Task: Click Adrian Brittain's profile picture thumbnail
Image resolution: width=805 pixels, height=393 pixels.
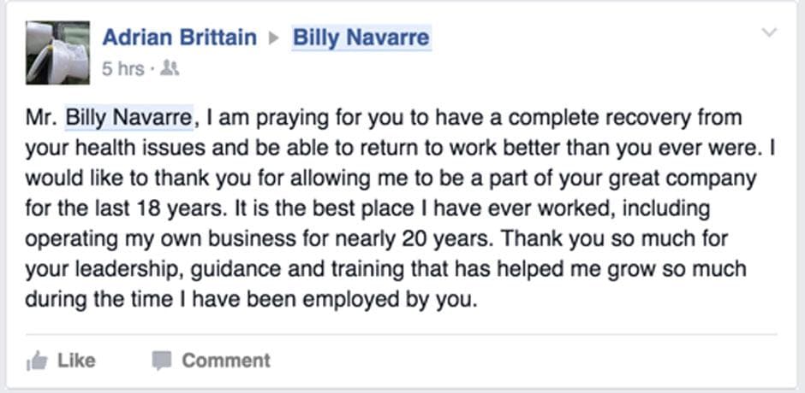Action: (57, 53)
